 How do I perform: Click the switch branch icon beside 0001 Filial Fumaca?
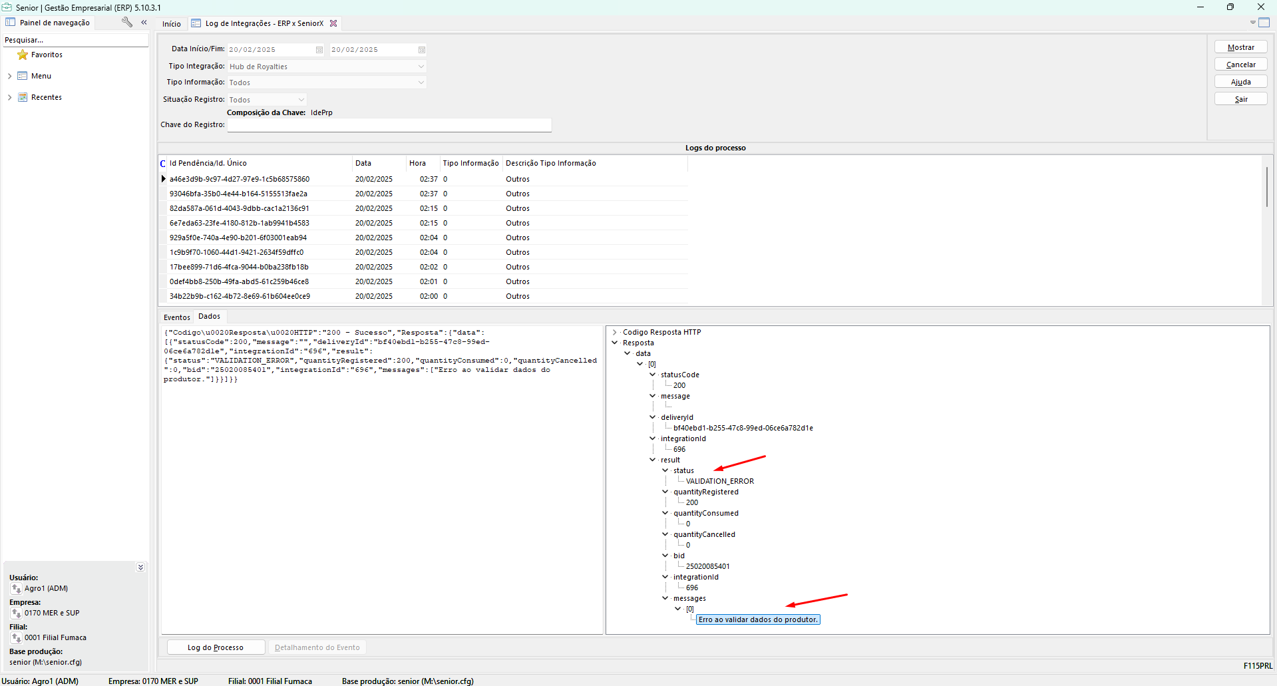point(16,638)
